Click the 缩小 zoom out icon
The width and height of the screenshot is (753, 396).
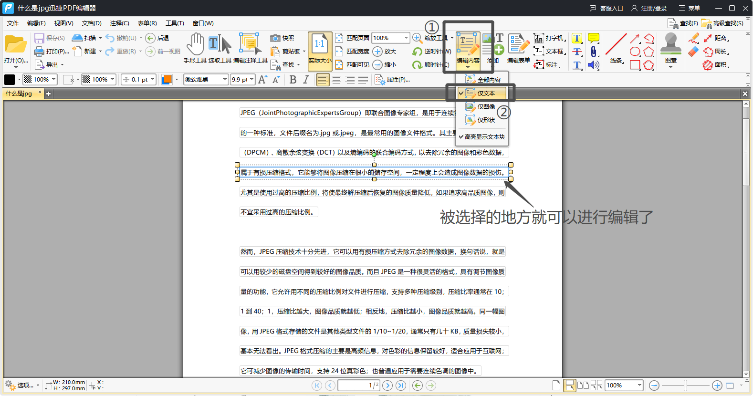pyautogui.click(x=377, y=65)
